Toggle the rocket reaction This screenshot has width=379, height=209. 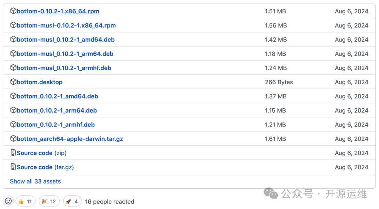[72, 201]
